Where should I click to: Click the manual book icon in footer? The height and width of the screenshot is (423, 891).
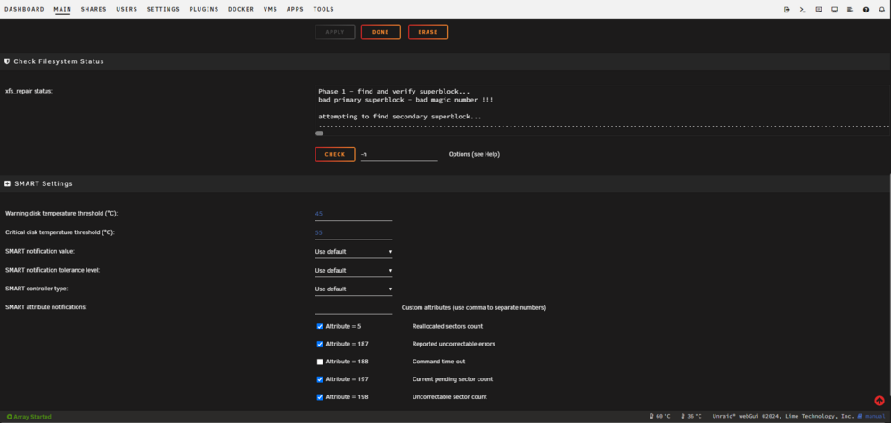[861, 416]
